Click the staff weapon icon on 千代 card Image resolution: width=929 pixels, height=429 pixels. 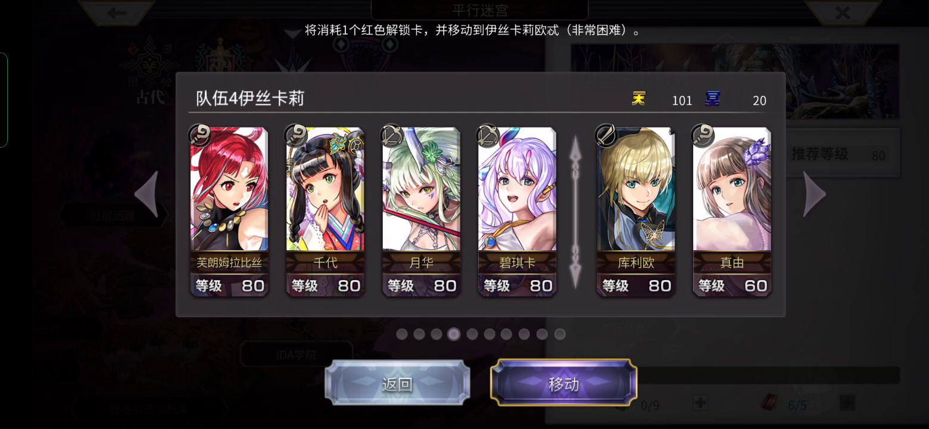click(x=297, y=136)
